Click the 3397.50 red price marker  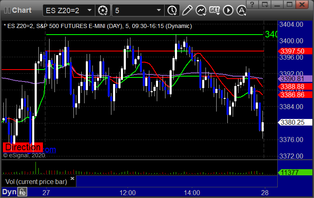click(x=295, y=51)
